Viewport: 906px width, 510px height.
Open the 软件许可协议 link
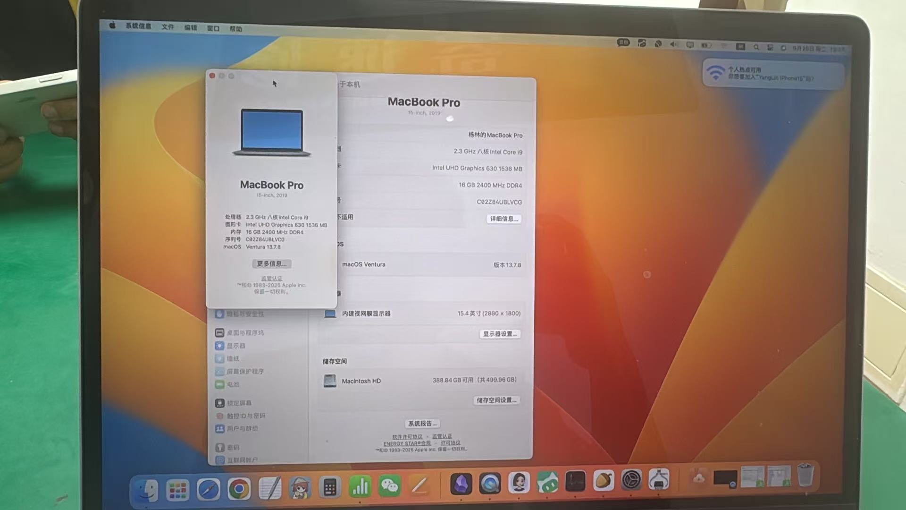click(x=407, y=437)
